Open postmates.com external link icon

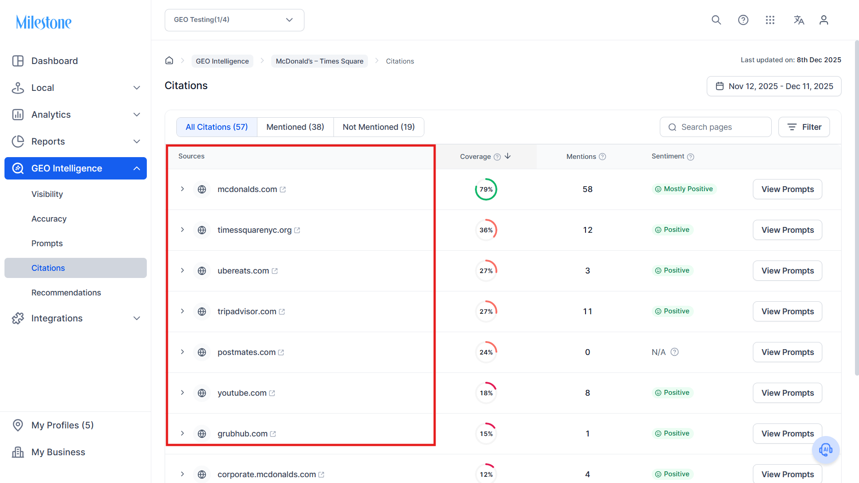pyautogui.click(x=281, y=353)
